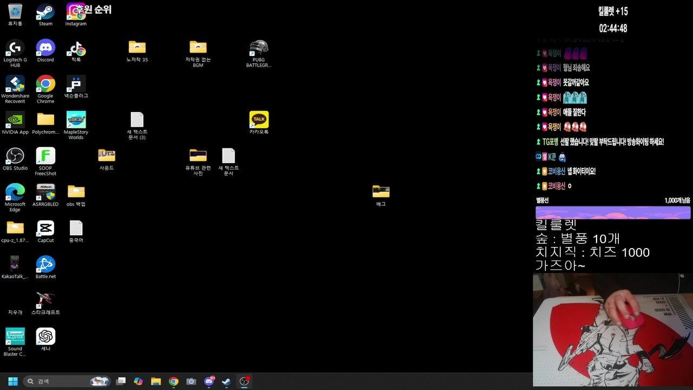Image resolution: width=693 pixels, height=390 pixels.
Task: Select the 유튜브 관련 사진 folder
Action: pos(198,162)
